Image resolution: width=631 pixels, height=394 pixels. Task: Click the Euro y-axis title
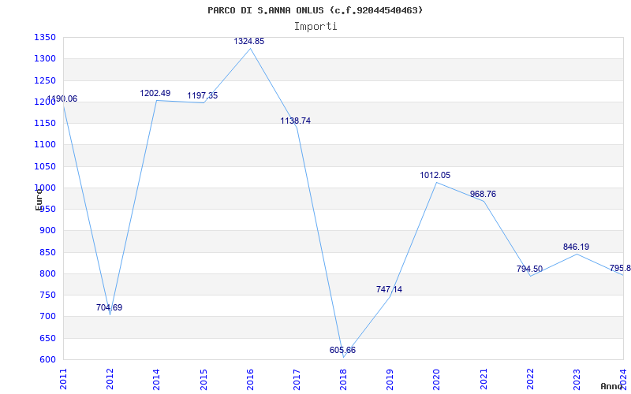[39, 199]
